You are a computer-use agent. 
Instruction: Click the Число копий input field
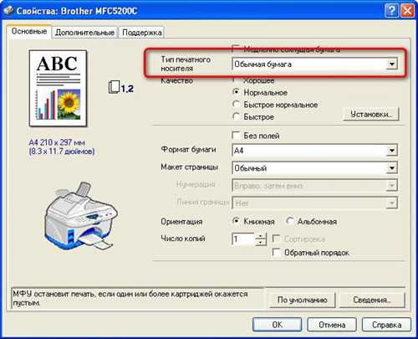(x=243, y=239)
